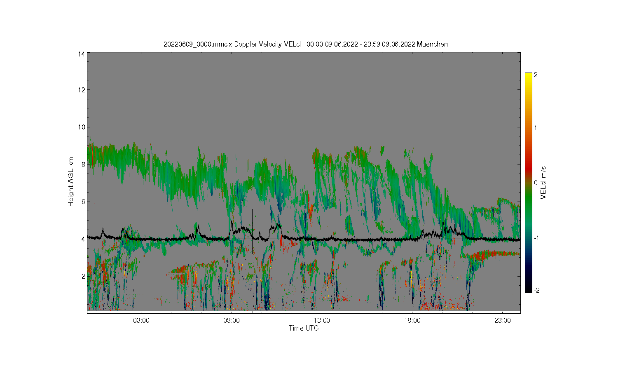The width and height of the screenshot is (618, 371).
Task: Click the height tick label '12'
Action: [82, 90]
